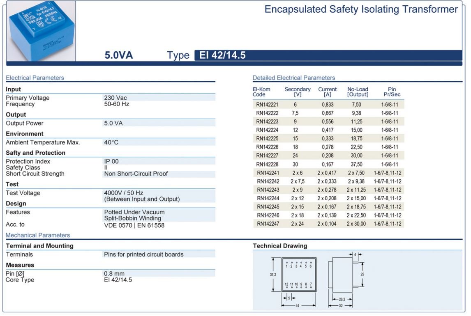Click the RN142241 dual secondary row code
Image resolution: width=471 pixels, height=316 pixels.
point(268,173)
